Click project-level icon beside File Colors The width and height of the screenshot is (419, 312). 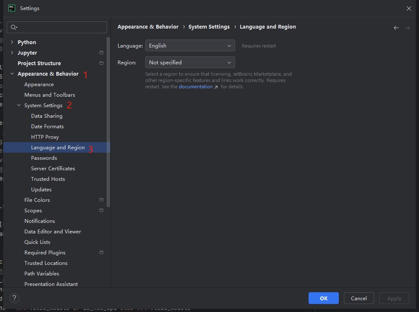(x=101, y=200)
